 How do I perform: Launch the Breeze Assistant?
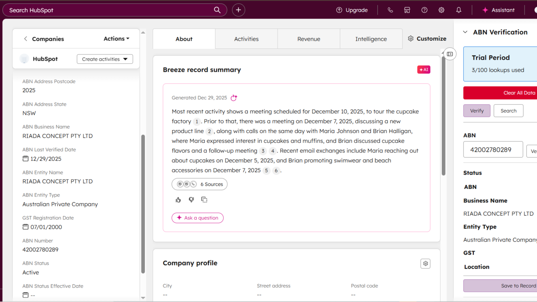click(x=498, y=10)
